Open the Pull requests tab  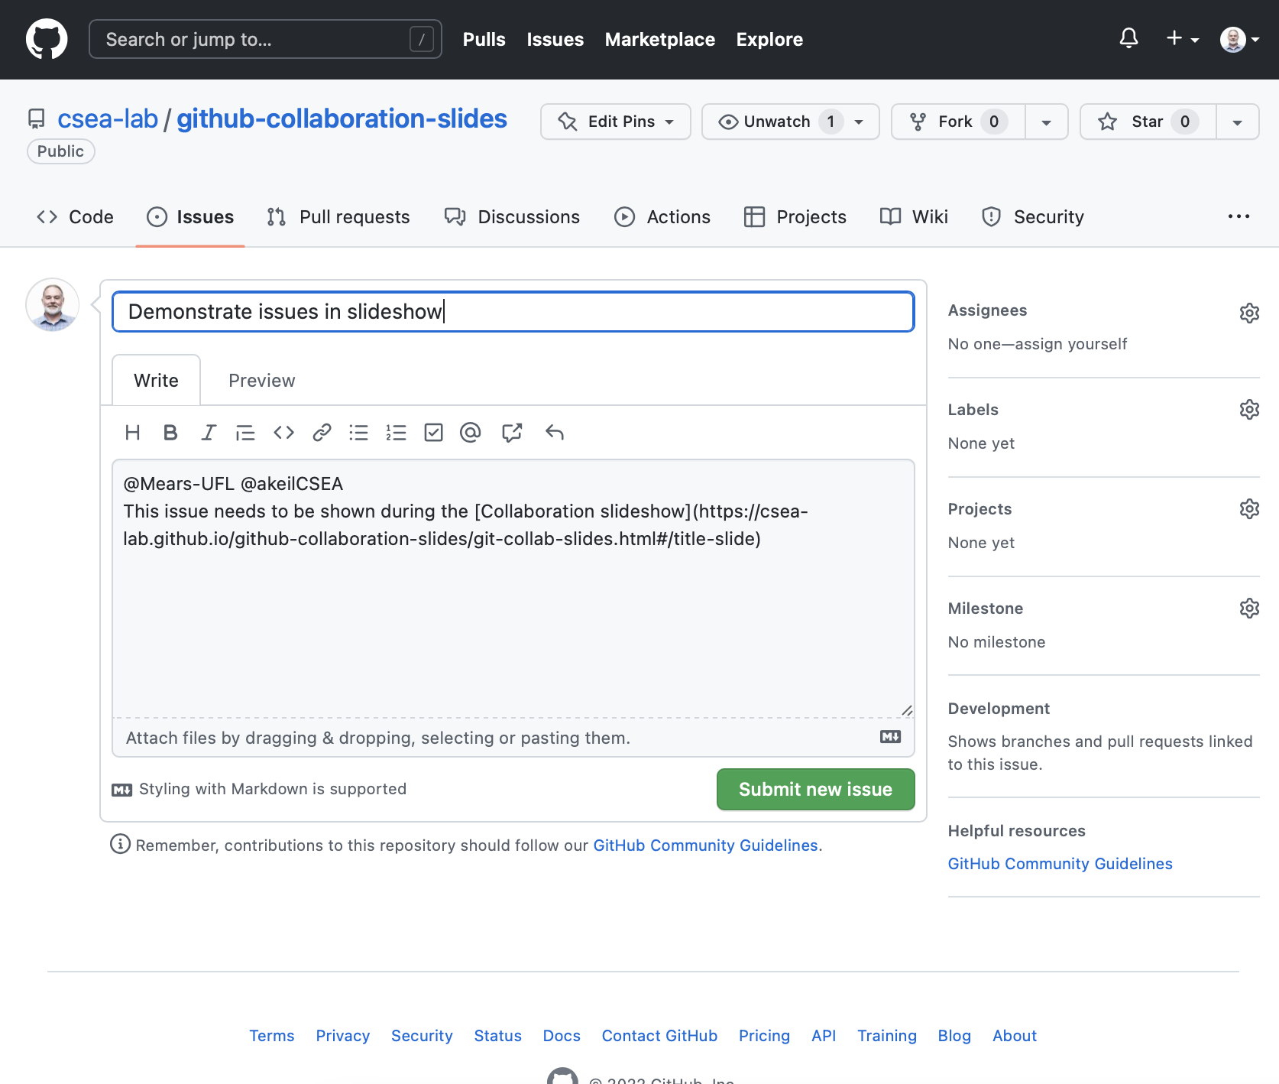click(x=338, y=217)
